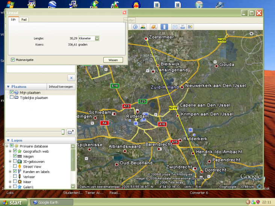Click the folder icon beside places slider
The width and height of the screenshot is (275, 206).
pos(71,132)
